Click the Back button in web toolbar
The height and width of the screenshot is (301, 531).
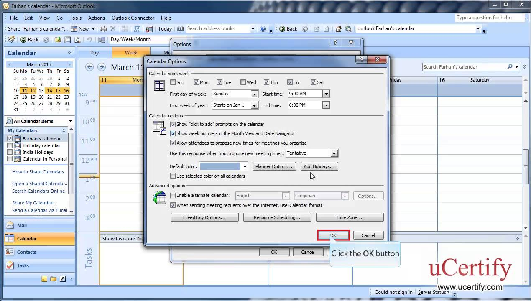[x=288, y=29]
